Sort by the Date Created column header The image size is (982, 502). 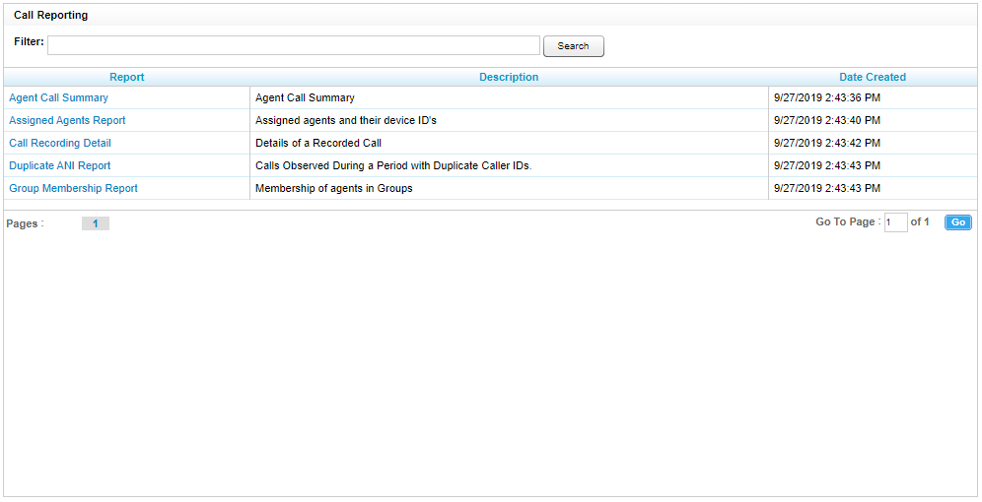pyautogui.click(x=872, y=77)
